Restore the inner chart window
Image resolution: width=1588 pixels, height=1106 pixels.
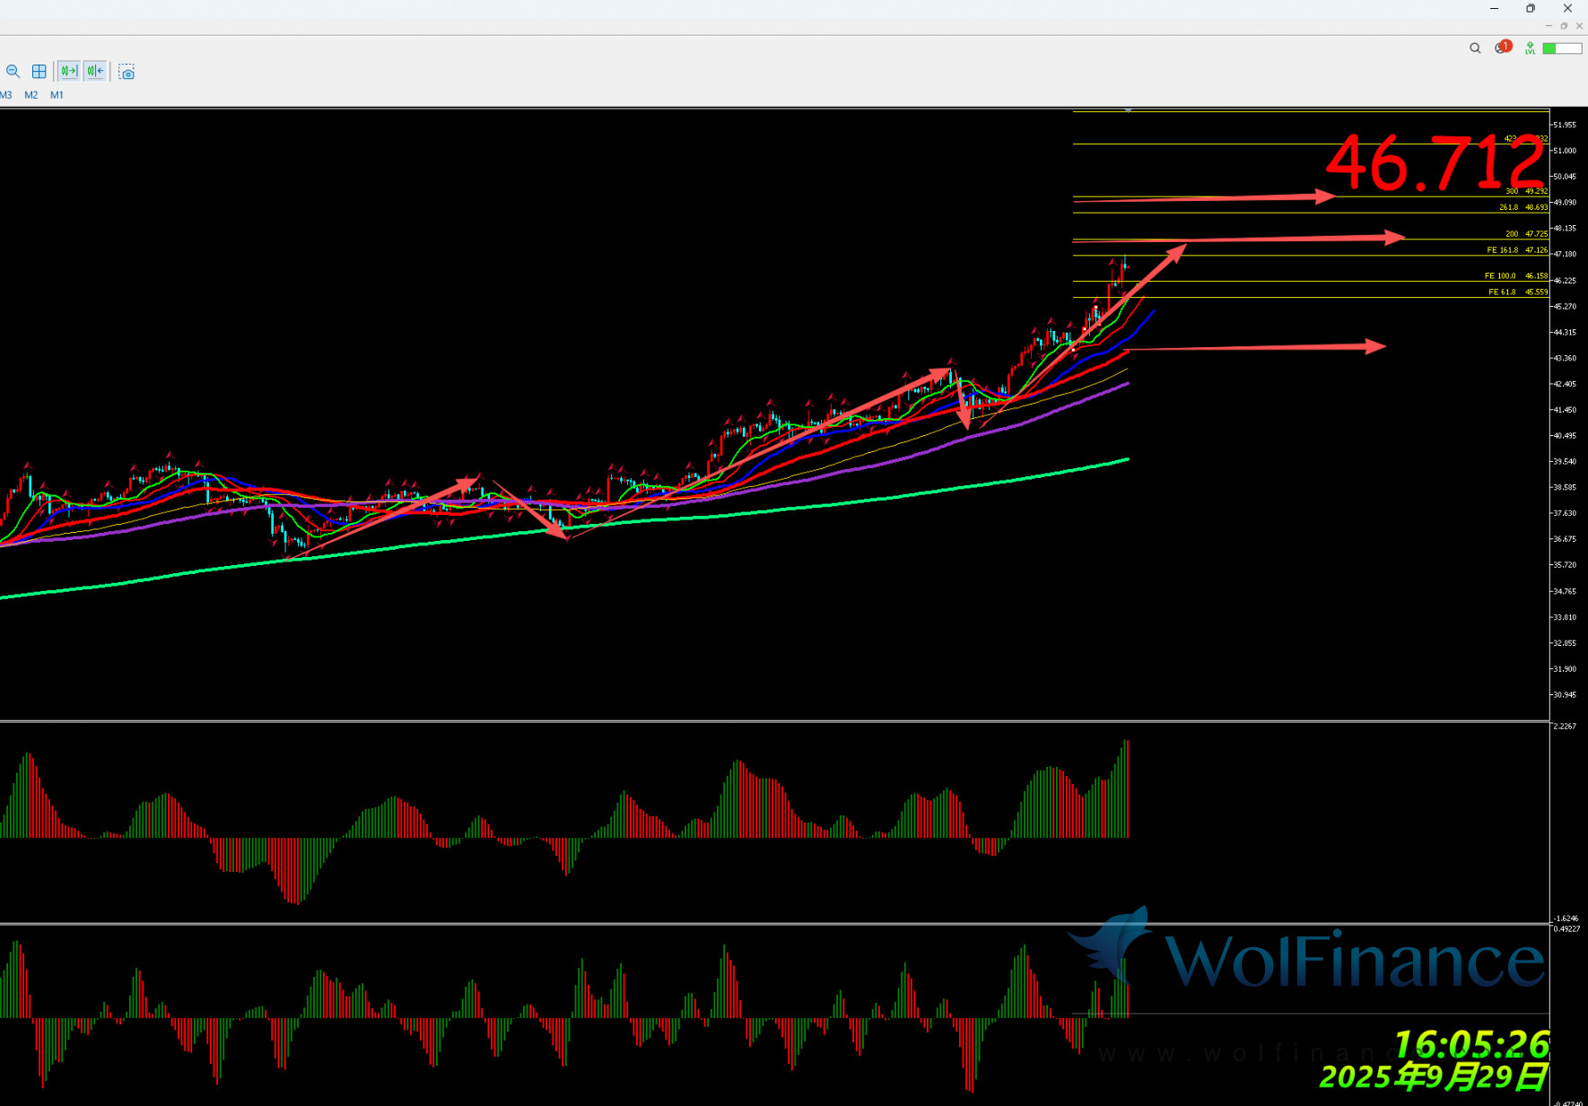pyautogui.click(x=1564, y=26)
